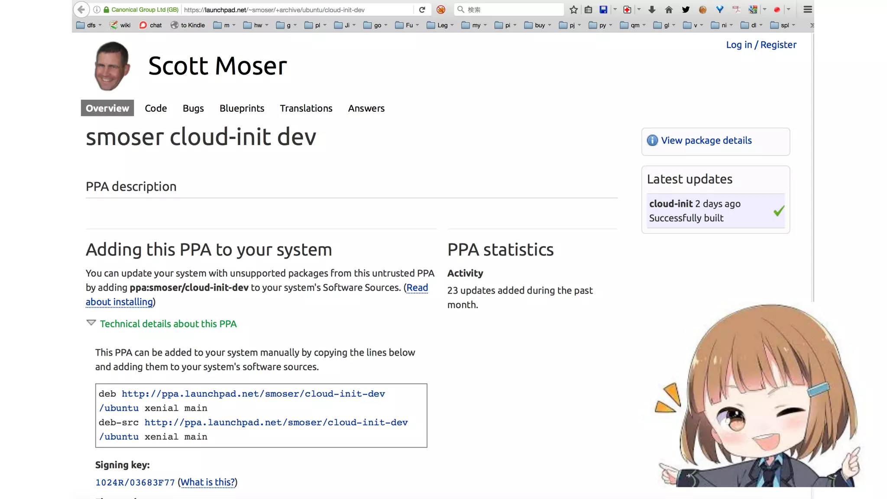Collapse Technical details about this PPA
Viewport: 887px width, 499px height.
click(x=168, y=324)
